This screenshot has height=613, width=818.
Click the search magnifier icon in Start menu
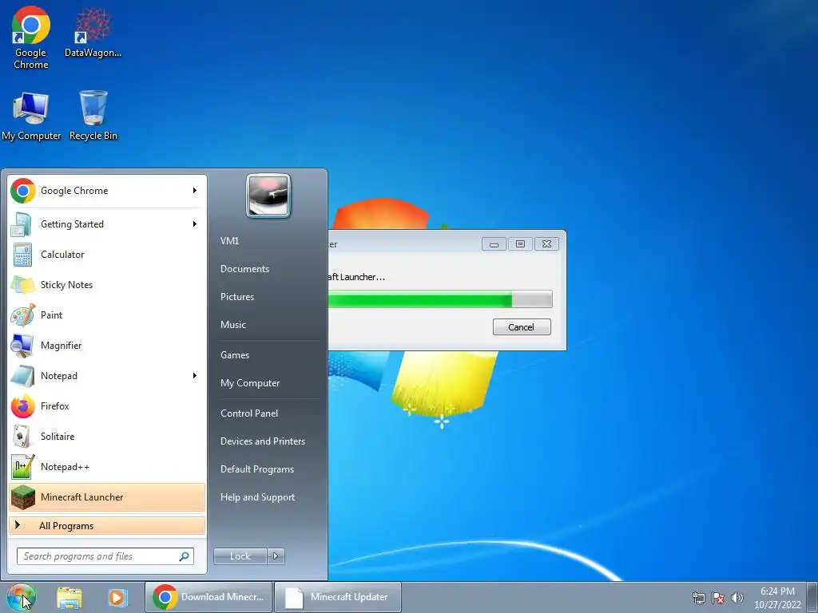click(x=185, y=556)
